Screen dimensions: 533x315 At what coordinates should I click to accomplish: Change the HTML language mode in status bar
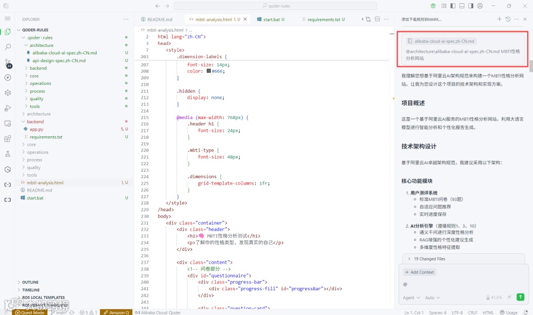click(488, 312)
